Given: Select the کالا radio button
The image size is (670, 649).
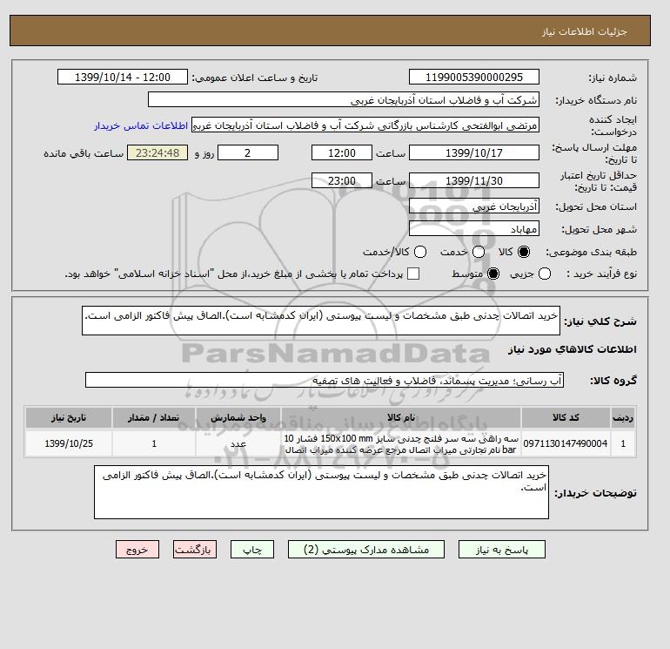Looking at the screenshot, I should click(x=524, y=252).
